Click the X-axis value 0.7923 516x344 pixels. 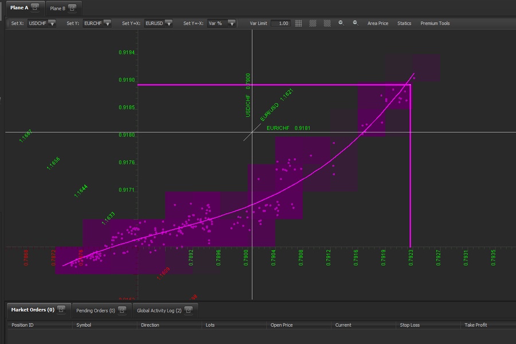(x=411, y=258)
